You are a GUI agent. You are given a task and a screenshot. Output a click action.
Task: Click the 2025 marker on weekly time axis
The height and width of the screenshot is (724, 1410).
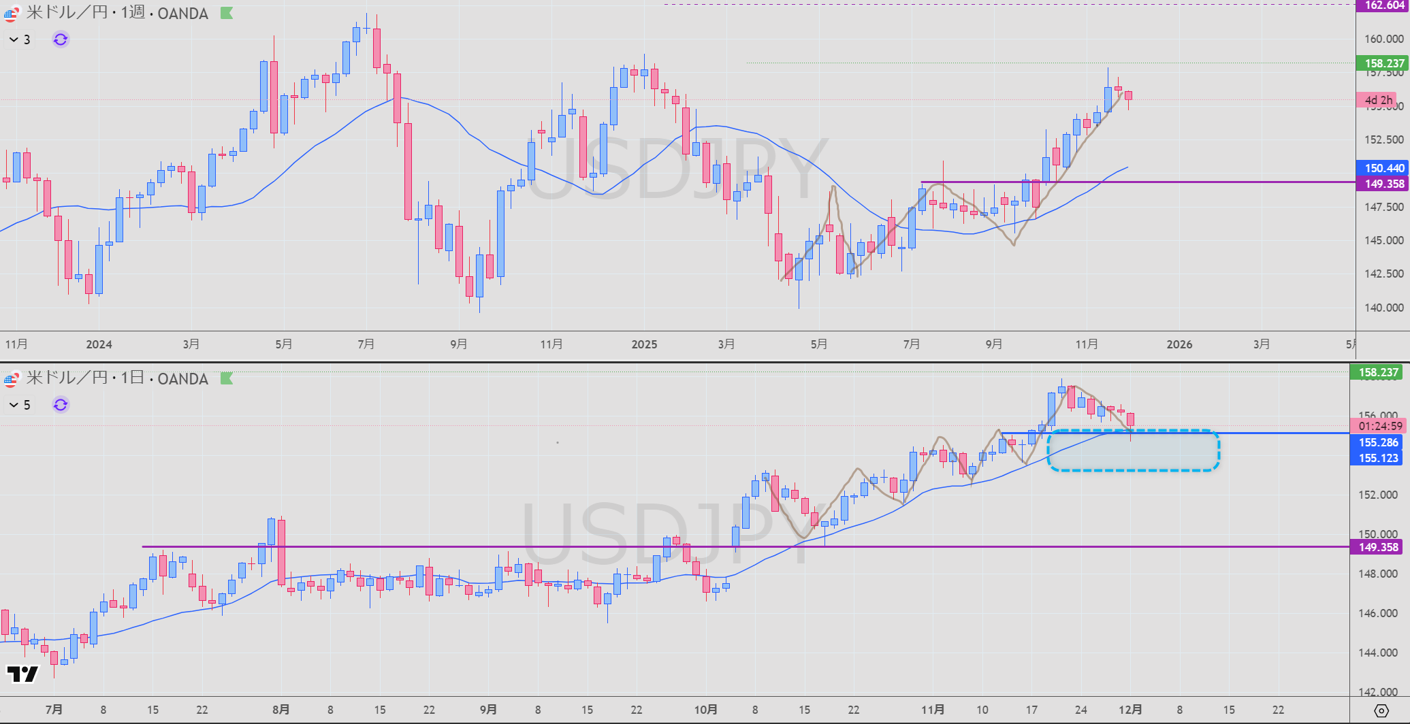(x=644, y=344)
